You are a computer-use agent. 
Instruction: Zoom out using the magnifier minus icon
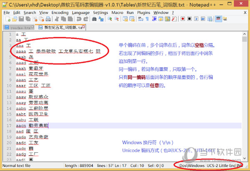tap(117, 19)
